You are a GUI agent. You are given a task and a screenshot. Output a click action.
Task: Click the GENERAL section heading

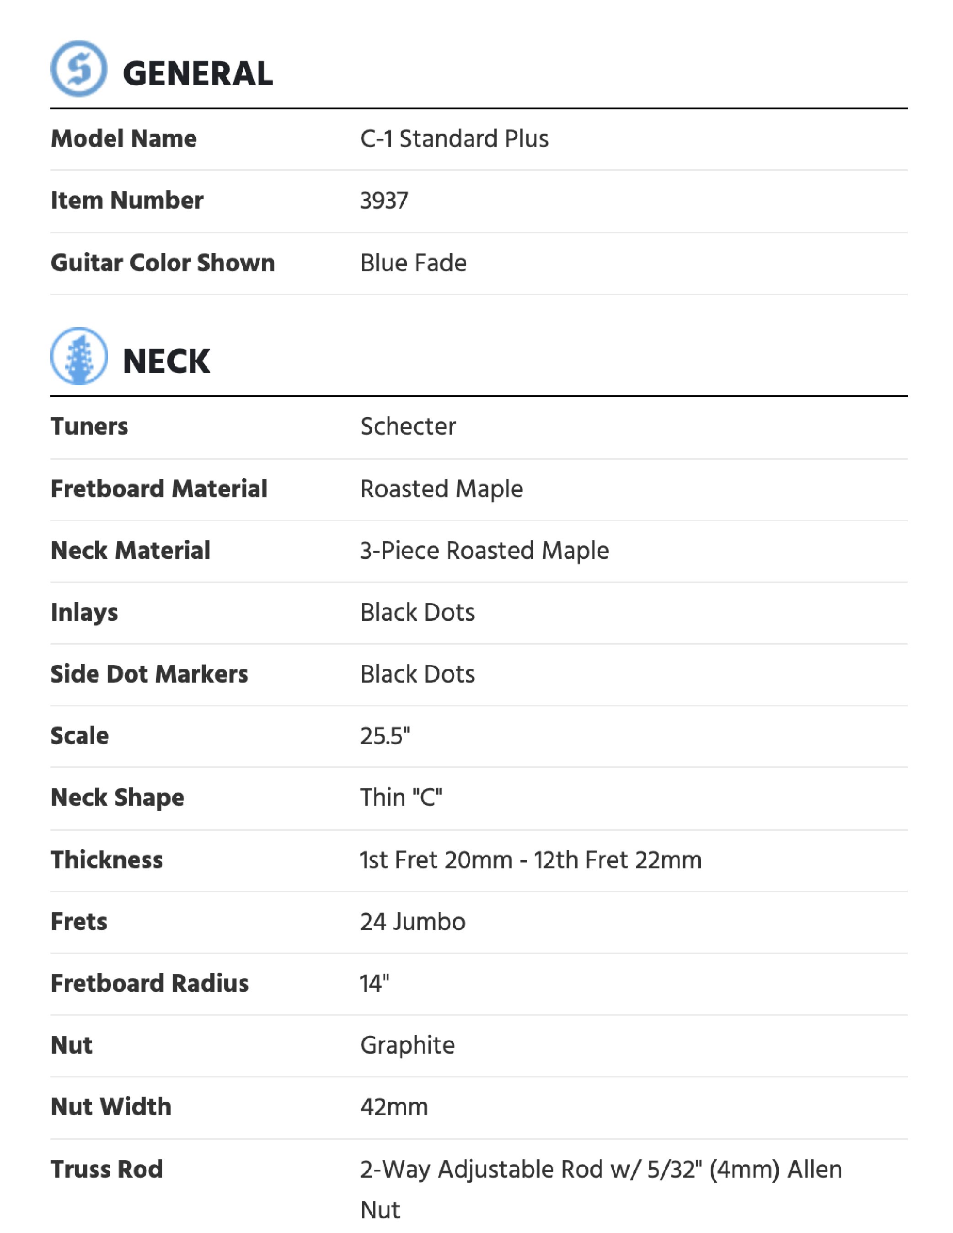tap(198, 74)
